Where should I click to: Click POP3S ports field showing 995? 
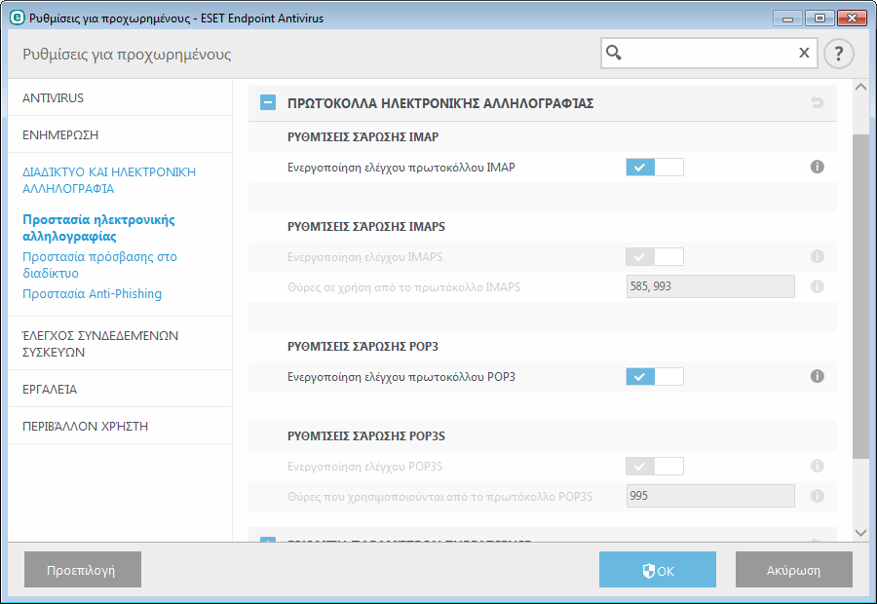(x=710, y=496)
